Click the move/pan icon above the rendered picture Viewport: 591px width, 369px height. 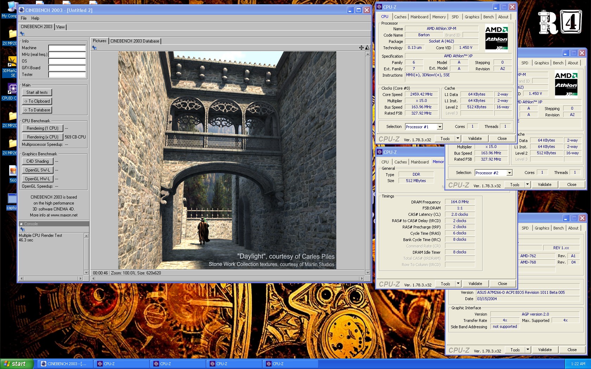(361, 48)
